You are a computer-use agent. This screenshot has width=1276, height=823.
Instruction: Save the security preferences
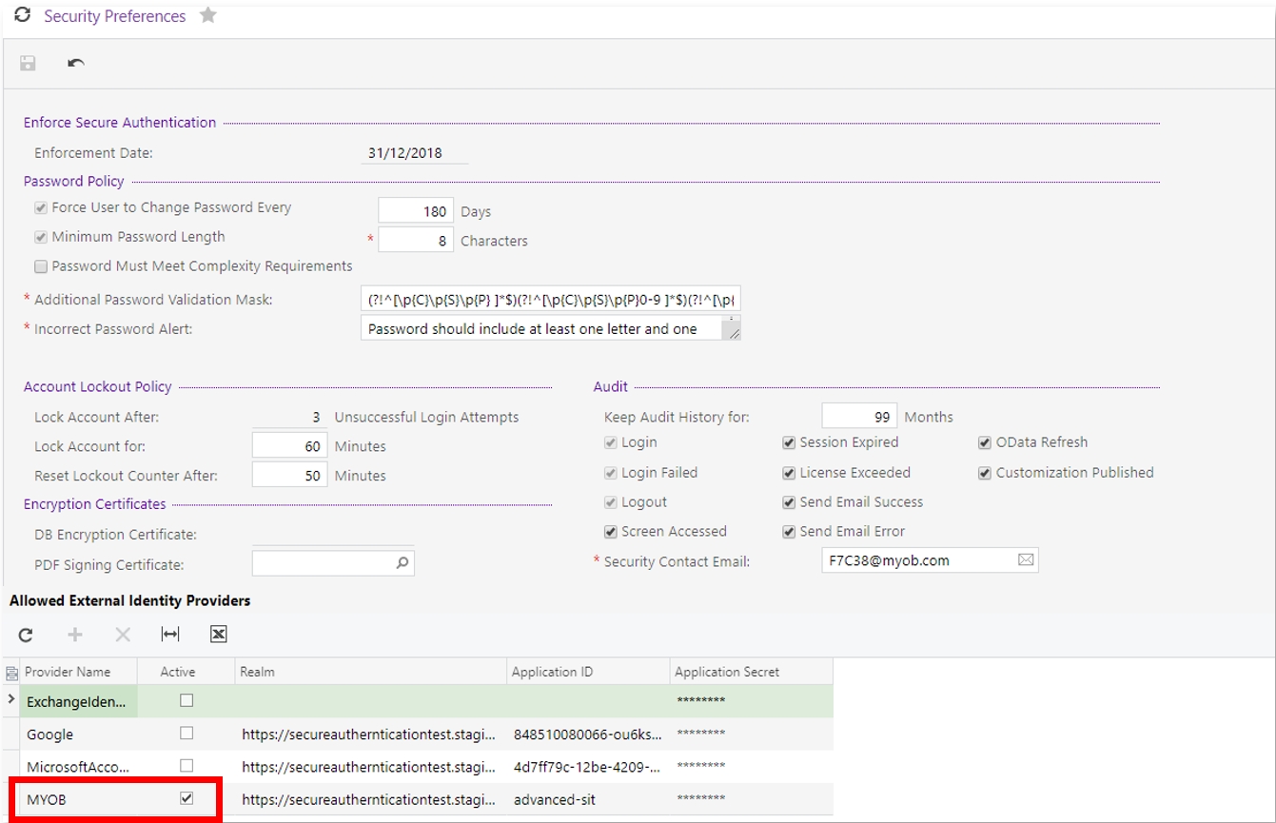pos(27,63)
